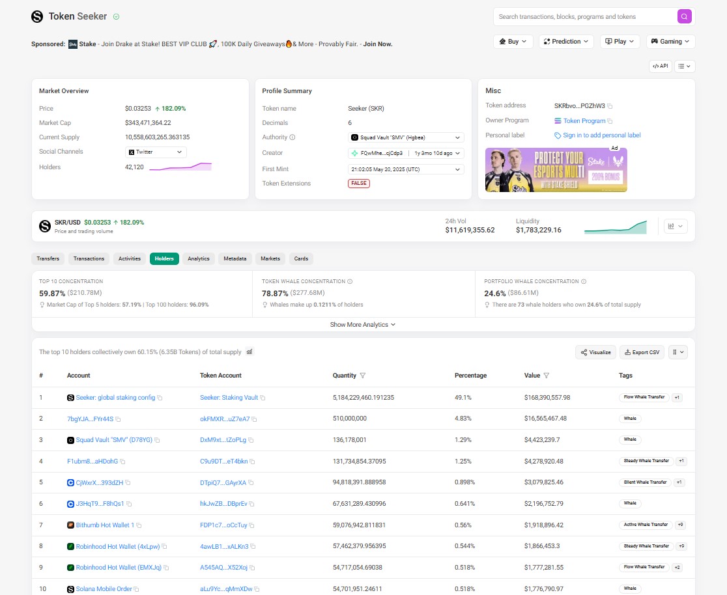Copy the SKRbvo...PGZhW3 token address
The height and width of the screenshot is (595, 727).
[x=610, y=106]
